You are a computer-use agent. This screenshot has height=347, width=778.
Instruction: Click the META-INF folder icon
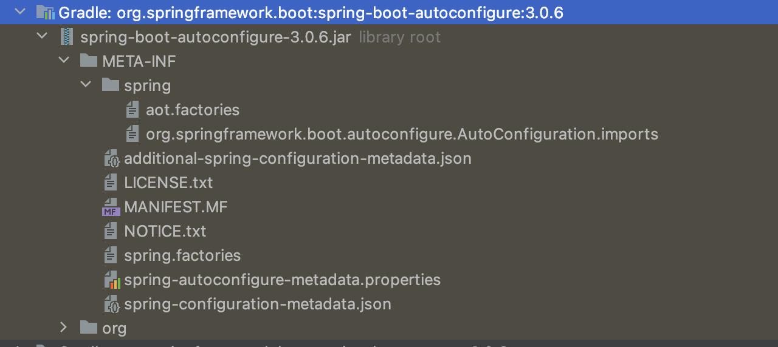89,60
